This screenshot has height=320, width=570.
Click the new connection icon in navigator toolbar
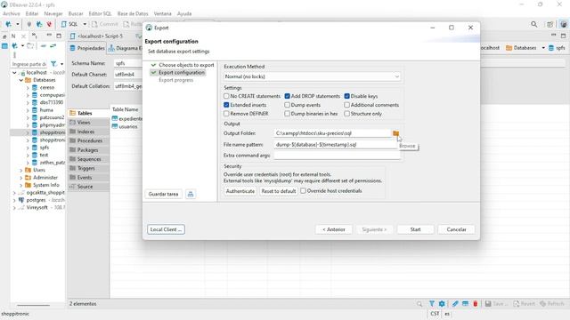[14, 45]
